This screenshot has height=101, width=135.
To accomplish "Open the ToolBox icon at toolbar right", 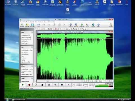I will point(111,25).
